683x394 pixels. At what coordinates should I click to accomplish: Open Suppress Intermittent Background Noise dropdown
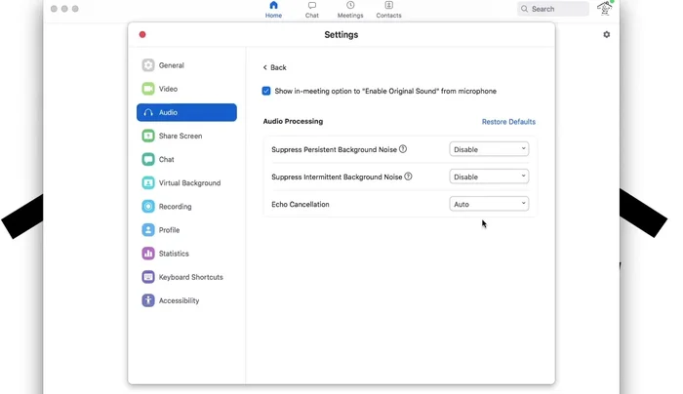(x=489, y=177)
